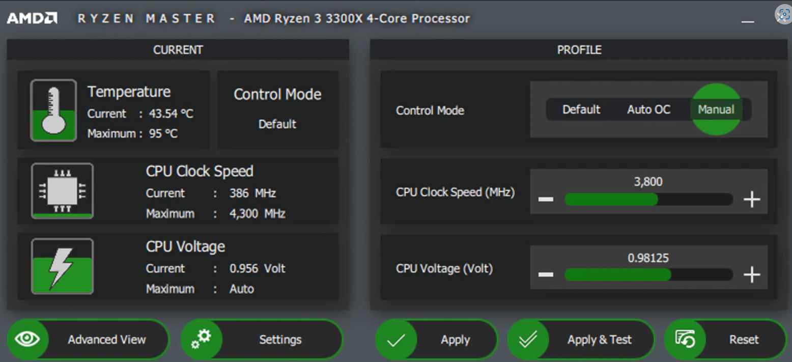Lower CPU Voltage using minus button
This screenshot has width=792, height=362.
546,275
